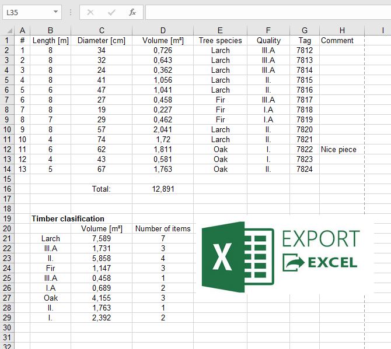Select the volume cell 2,392
Screen dimensions: 391x349
pyautogui.click(x=102, y=318)
